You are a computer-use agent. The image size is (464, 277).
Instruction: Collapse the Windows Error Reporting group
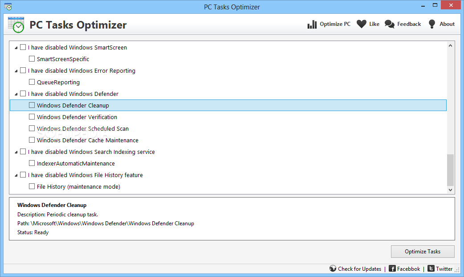(16, 71)
